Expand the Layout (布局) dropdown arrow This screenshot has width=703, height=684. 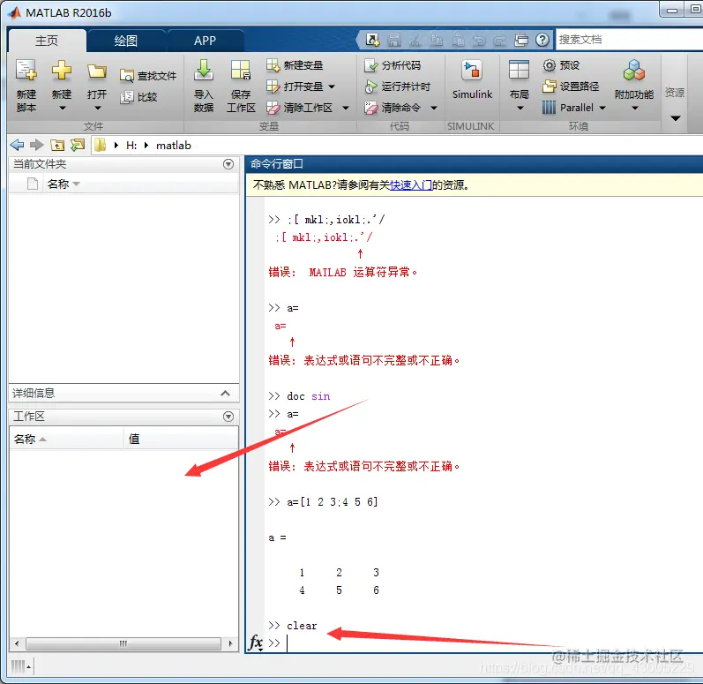(x=520, y=108)
